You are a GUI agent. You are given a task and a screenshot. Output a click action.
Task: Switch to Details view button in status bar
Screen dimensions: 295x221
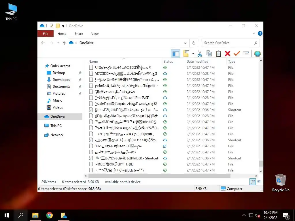point(253,182)
